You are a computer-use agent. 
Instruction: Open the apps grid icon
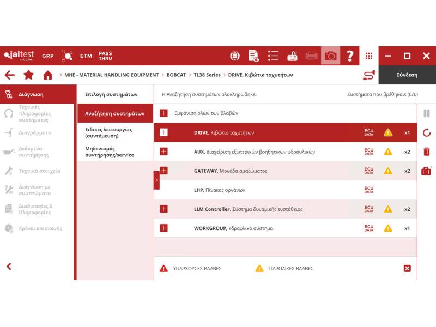click(369, 56)
